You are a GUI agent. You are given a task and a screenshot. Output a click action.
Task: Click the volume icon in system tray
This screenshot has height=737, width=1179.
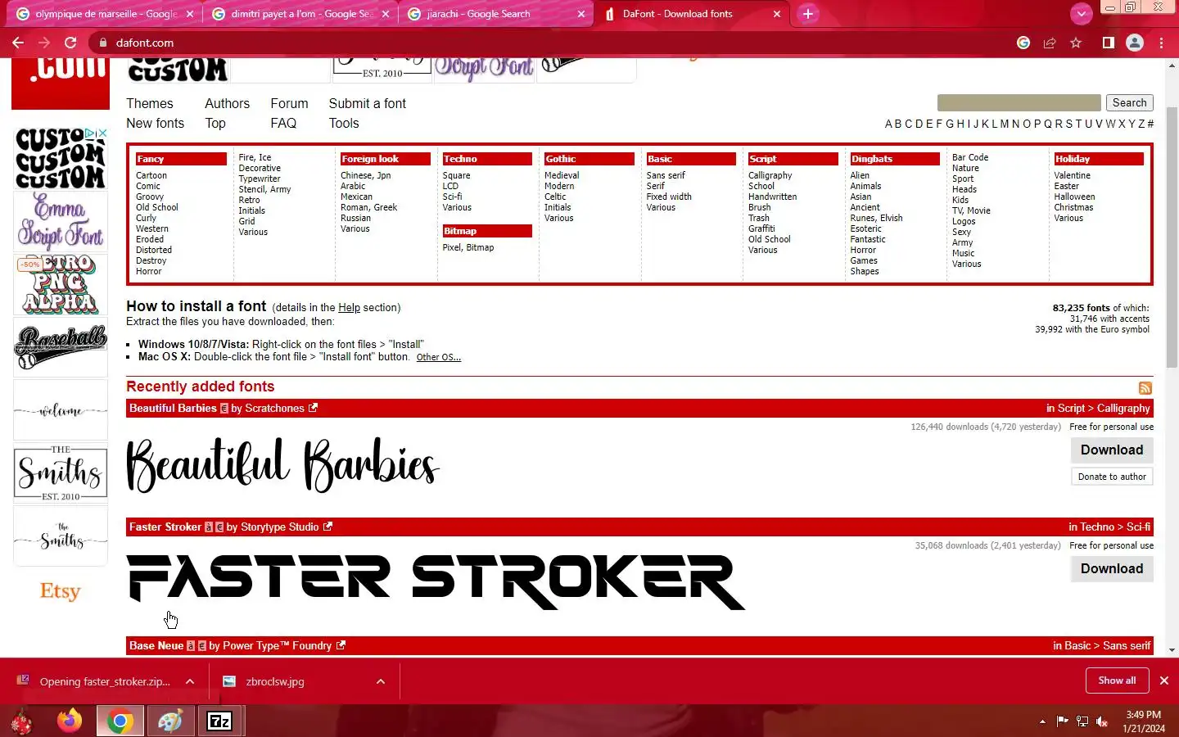pyautogui.click(x=1102, y=721)
